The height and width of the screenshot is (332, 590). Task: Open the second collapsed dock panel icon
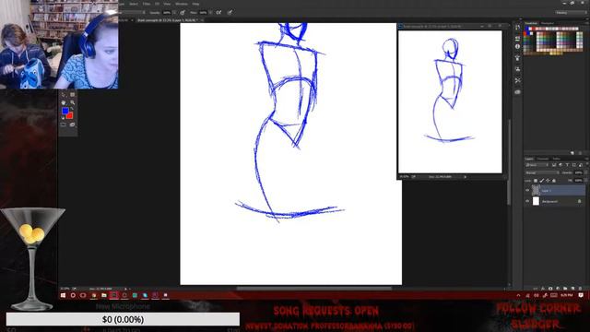click(518, 39)
